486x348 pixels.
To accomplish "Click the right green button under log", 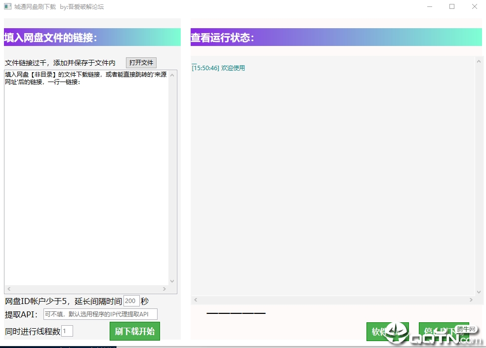I will (444, 332).
